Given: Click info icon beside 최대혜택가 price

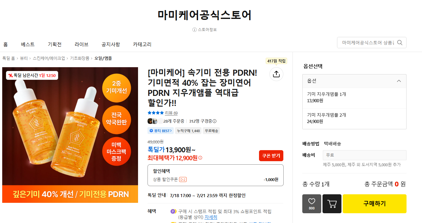Looking at the screenshot, I should point(200,158).
